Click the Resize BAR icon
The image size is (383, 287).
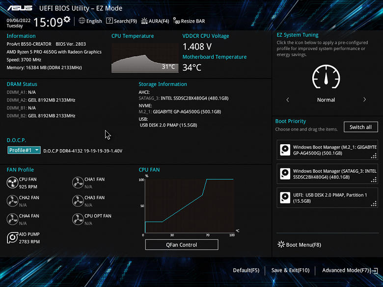click(176, 21)
